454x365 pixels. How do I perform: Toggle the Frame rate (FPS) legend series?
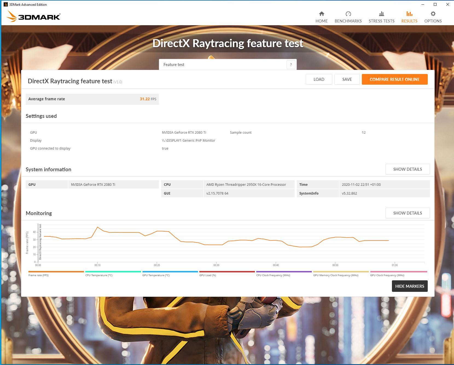[56, 274]
